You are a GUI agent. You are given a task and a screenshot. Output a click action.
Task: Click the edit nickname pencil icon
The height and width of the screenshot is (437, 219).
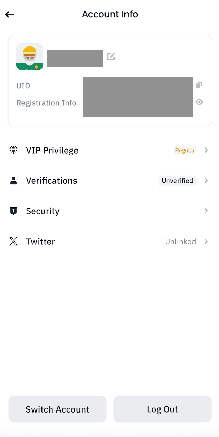click(111, 57)
